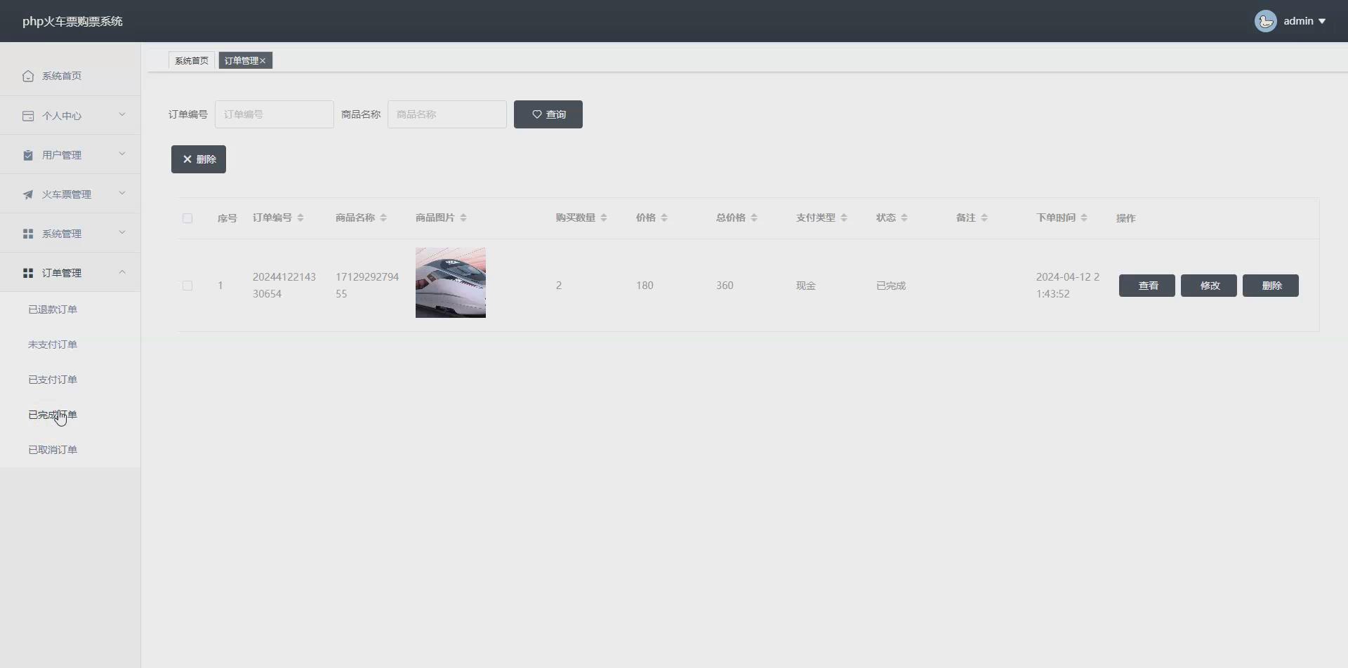The width and height of the screenshot is (1348, 668).
Task: Close the 订单管理 tab with its x
Action: (x=263, y=61)
